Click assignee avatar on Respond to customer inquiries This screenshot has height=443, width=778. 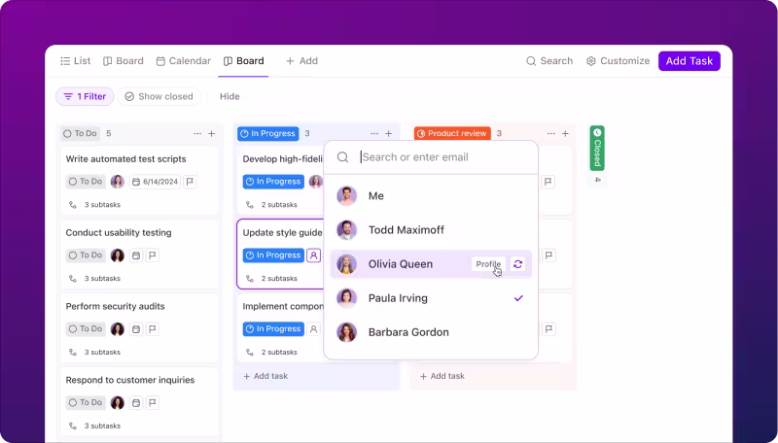click(118, 403)
